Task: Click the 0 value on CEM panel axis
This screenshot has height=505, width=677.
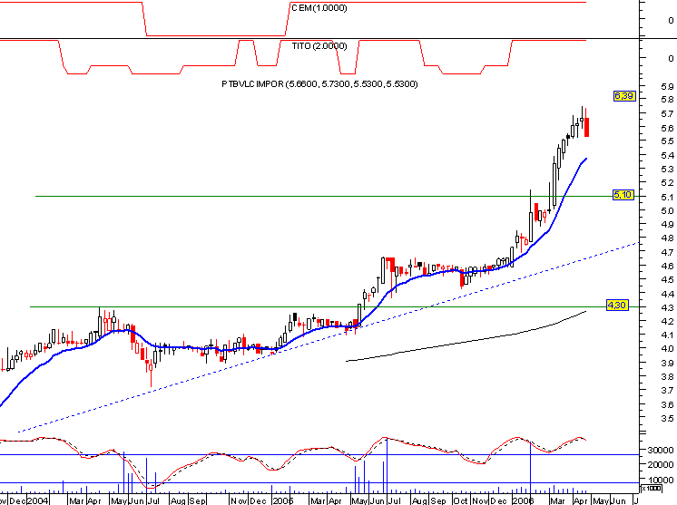Action: (x=671, y=20)
